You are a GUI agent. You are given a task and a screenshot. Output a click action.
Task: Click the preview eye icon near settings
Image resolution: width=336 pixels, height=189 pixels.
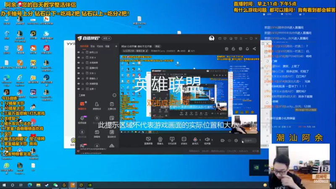(x=229, y=141)
